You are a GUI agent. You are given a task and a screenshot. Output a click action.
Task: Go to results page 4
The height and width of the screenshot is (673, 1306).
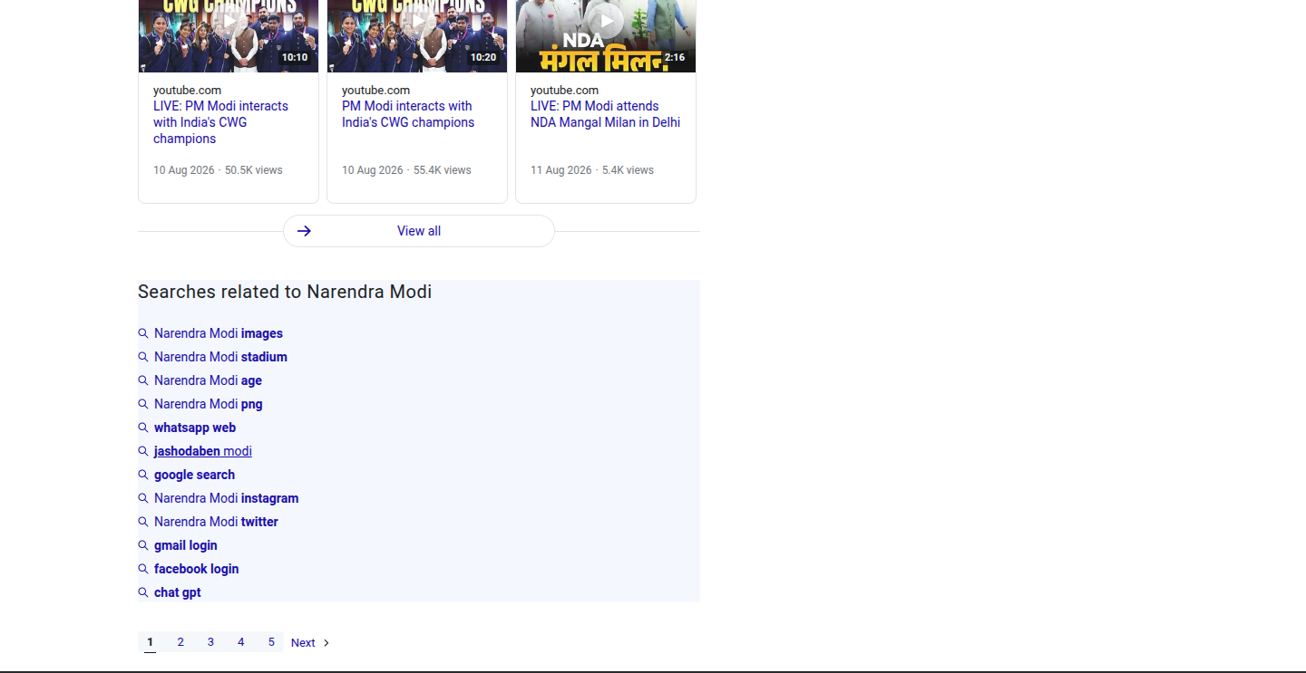point(240,642)
